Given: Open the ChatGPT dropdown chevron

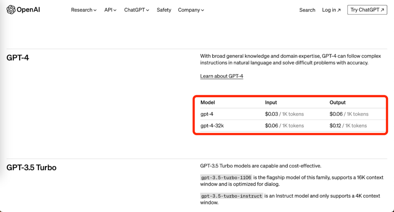Looking at the screenshot, I should click(147, 10).
